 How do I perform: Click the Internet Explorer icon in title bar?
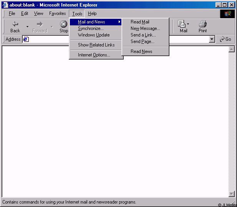click(5, 5)
